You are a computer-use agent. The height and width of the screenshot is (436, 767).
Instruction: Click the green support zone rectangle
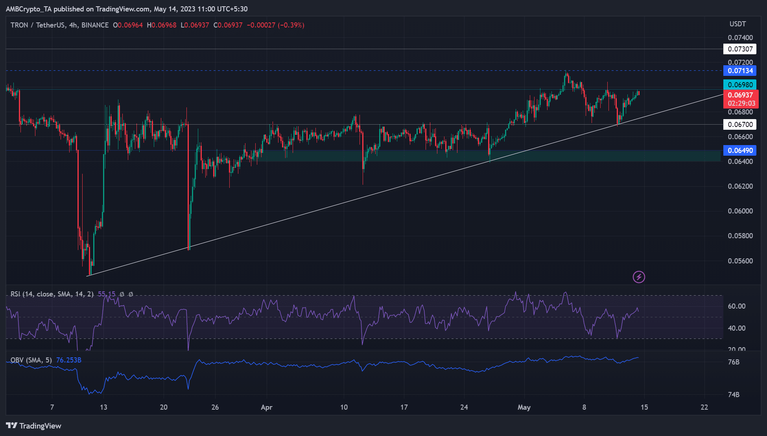pyautogui.click(x=489, y=156)
